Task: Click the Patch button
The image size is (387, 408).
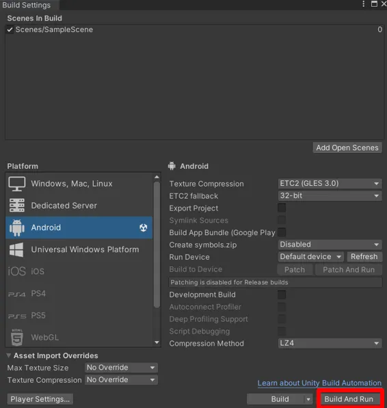Action: pyautogui.click(x=295, y=270)
